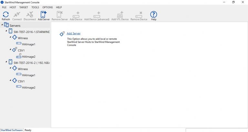
Task: Click the Remove Server toolbar icon
Action: point(59,15)
